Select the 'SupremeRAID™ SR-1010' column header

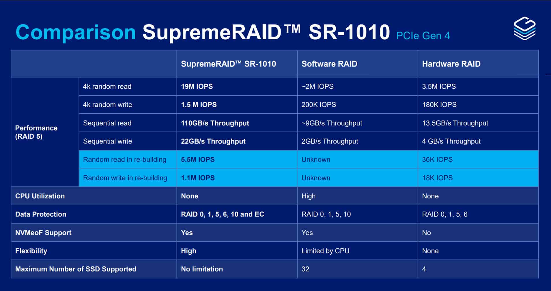pyautogui.click(x=237, y=64)
